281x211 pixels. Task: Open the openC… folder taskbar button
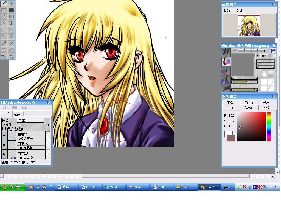pos(186,187)
